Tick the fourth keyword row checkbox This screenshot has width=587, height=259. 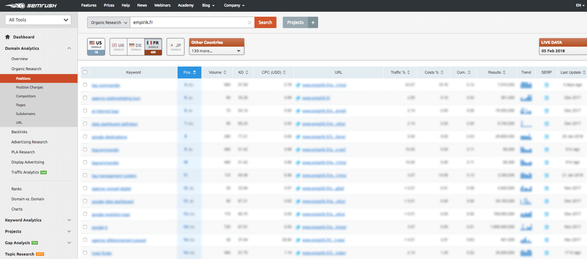point(85,123)
